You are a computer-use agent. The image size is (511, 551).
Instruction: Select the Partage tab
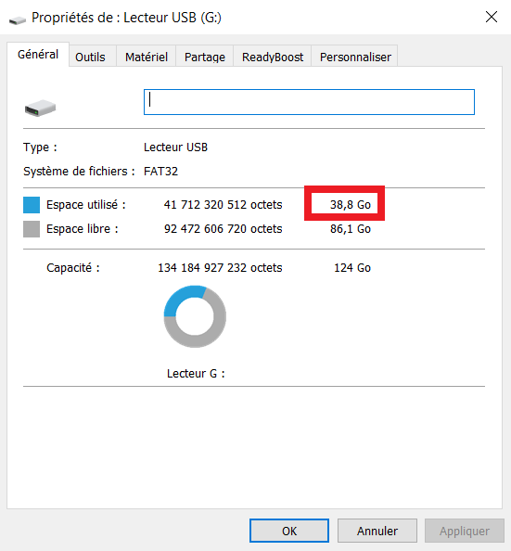205,57
